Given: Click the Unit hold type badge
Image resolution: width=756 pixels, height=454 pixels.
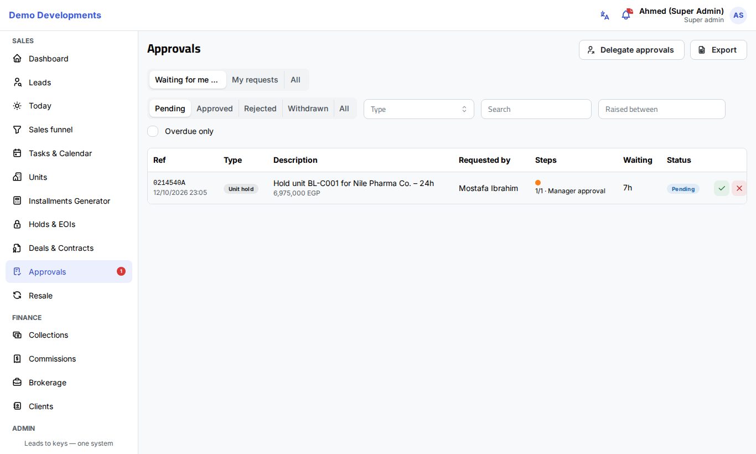Looking at the screenshot, I should pos(241,189).
